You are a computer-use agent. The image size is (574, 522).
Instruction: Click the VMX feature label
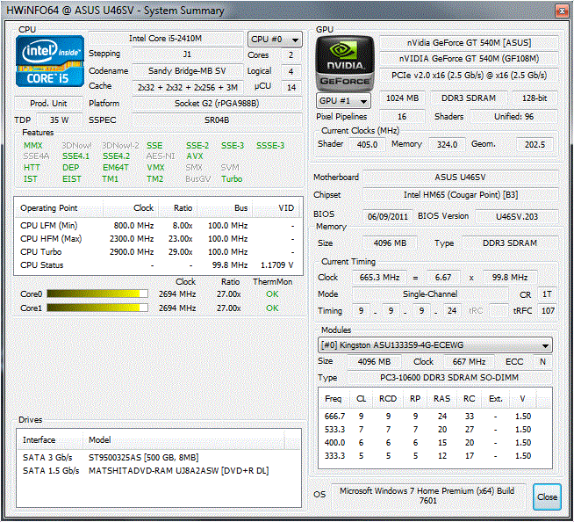point(155,168)
